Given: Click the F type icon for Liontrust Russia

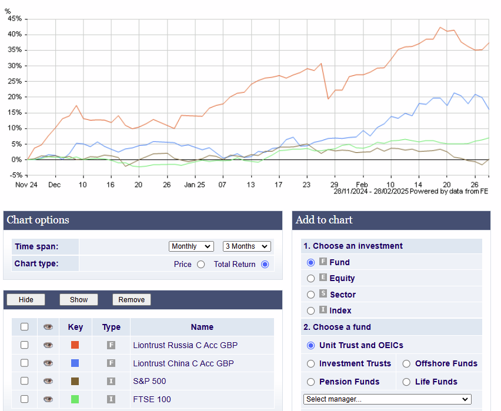Looking at the screenshot, I should 111,345.
